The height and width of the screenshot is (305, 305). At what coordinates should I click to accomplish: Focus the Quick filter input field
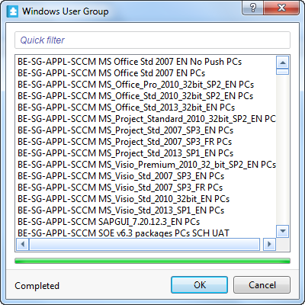(x=152, y=40)
